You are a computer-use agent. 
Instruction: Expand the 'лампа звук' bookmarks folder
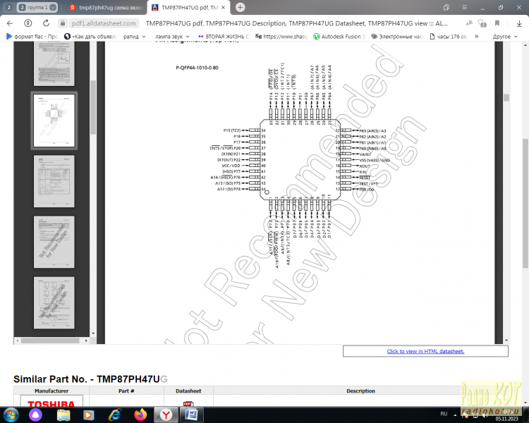172,37
